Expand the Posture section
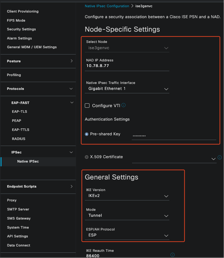The height and width of the screenshot is (258, 224). click(71, 61)
